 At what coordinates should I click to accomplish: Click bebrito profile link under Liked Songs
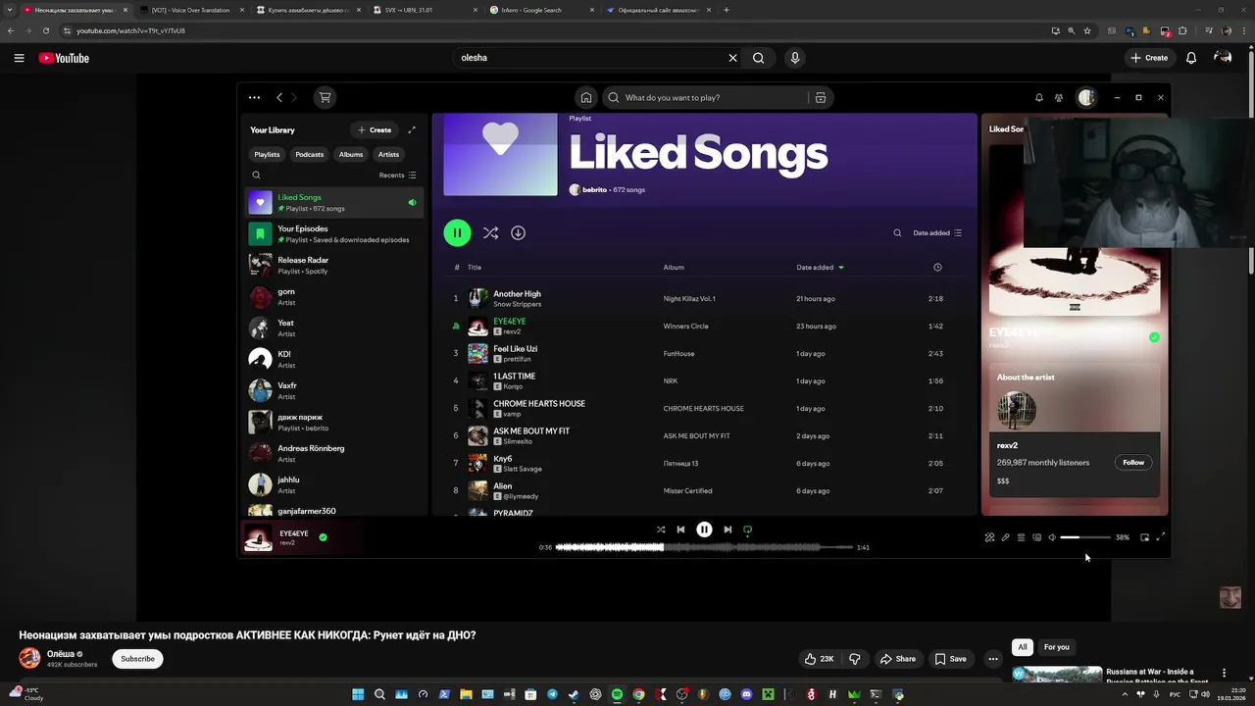click(x=594, y=189)
